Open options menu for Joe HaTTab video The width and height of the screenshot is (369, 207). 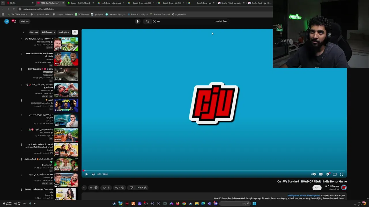(x=21, y=85)
